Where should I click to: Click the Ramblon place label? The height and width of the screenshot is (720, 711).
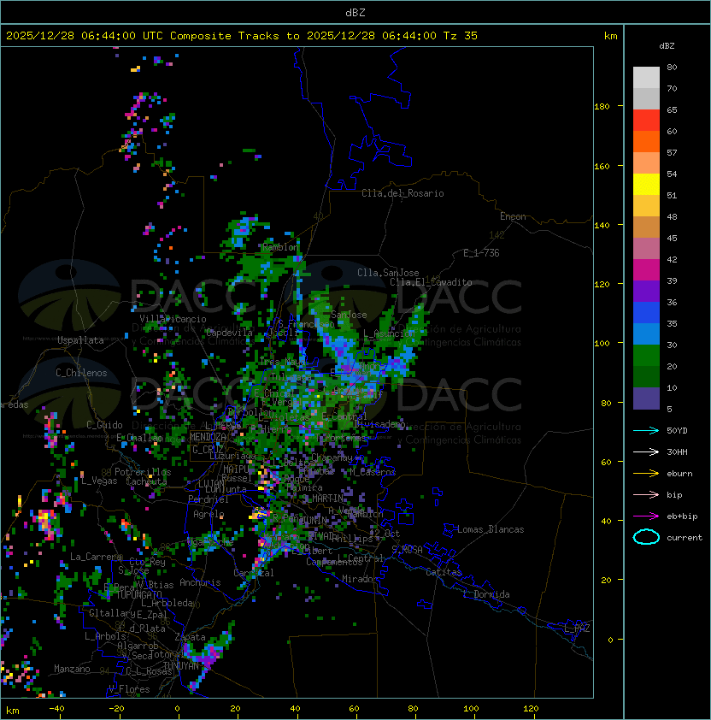click(280, 247)
